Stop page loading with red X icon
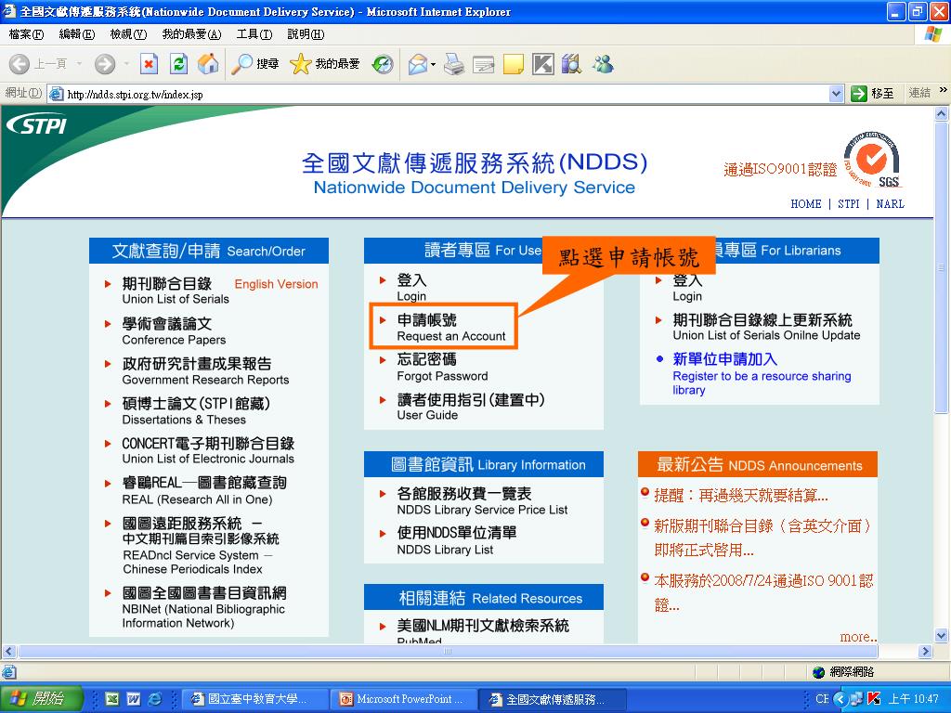951x713 pixels. (149, 64)
